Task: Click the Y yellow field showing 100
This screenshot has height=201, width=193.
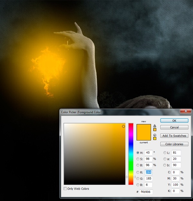Action: 175,185
